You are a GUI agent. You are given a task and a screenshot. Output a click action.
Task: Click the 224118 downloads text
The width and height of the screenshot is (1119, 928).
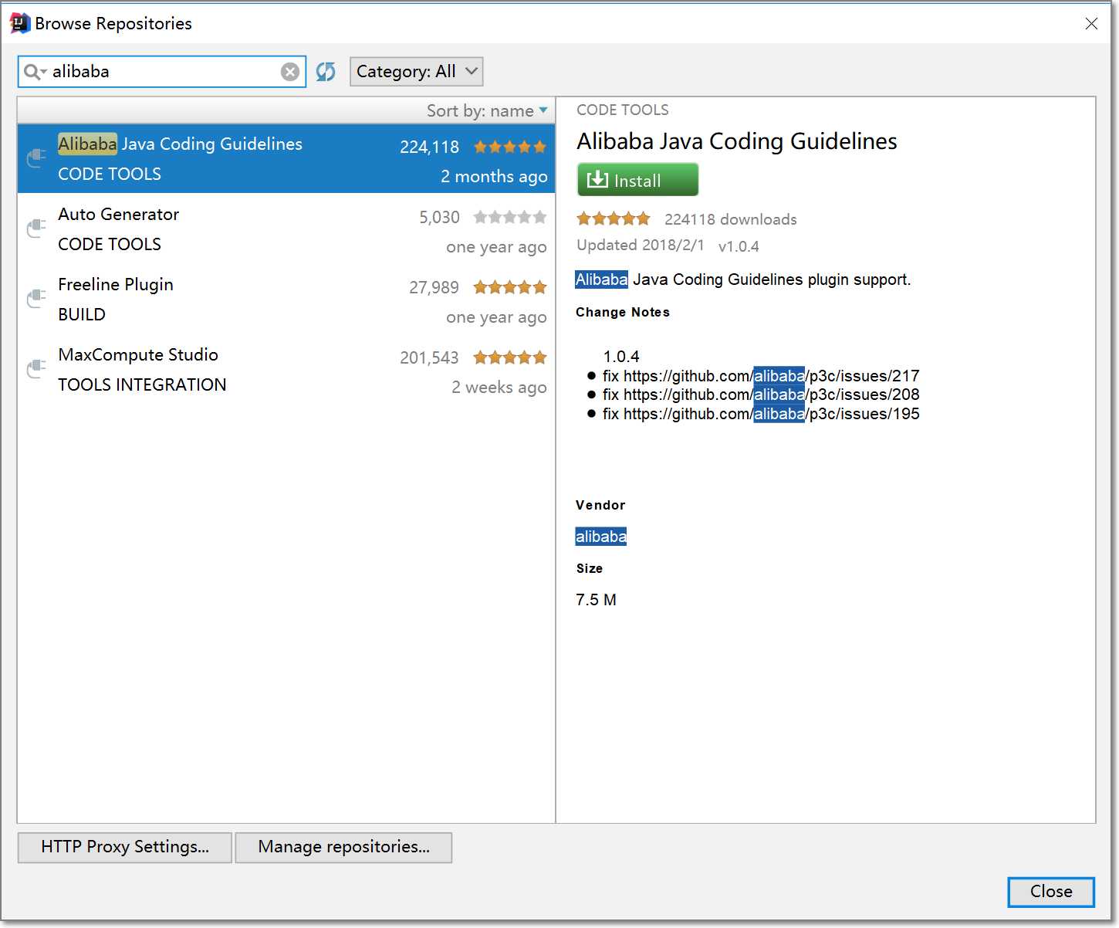(x=731, y=219)
